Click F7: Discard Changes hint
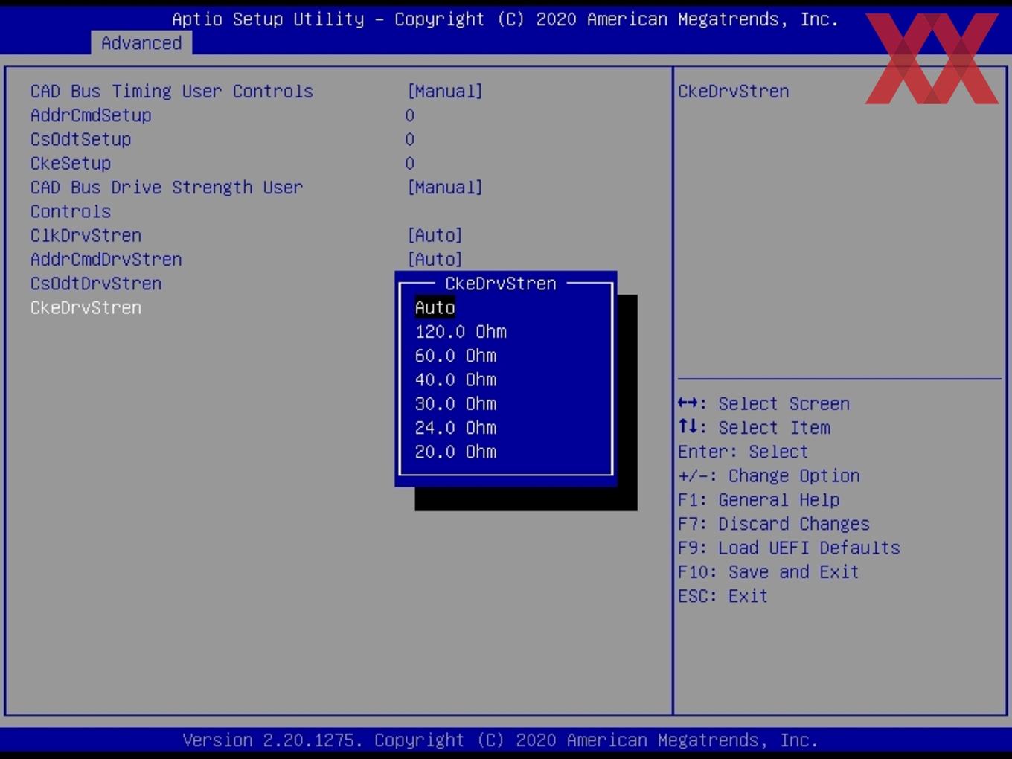This screenshot has height=759, width=1012. (x=774, y=524)
